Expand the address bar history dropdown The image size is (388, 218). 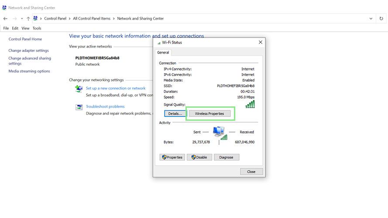point(371,19)
